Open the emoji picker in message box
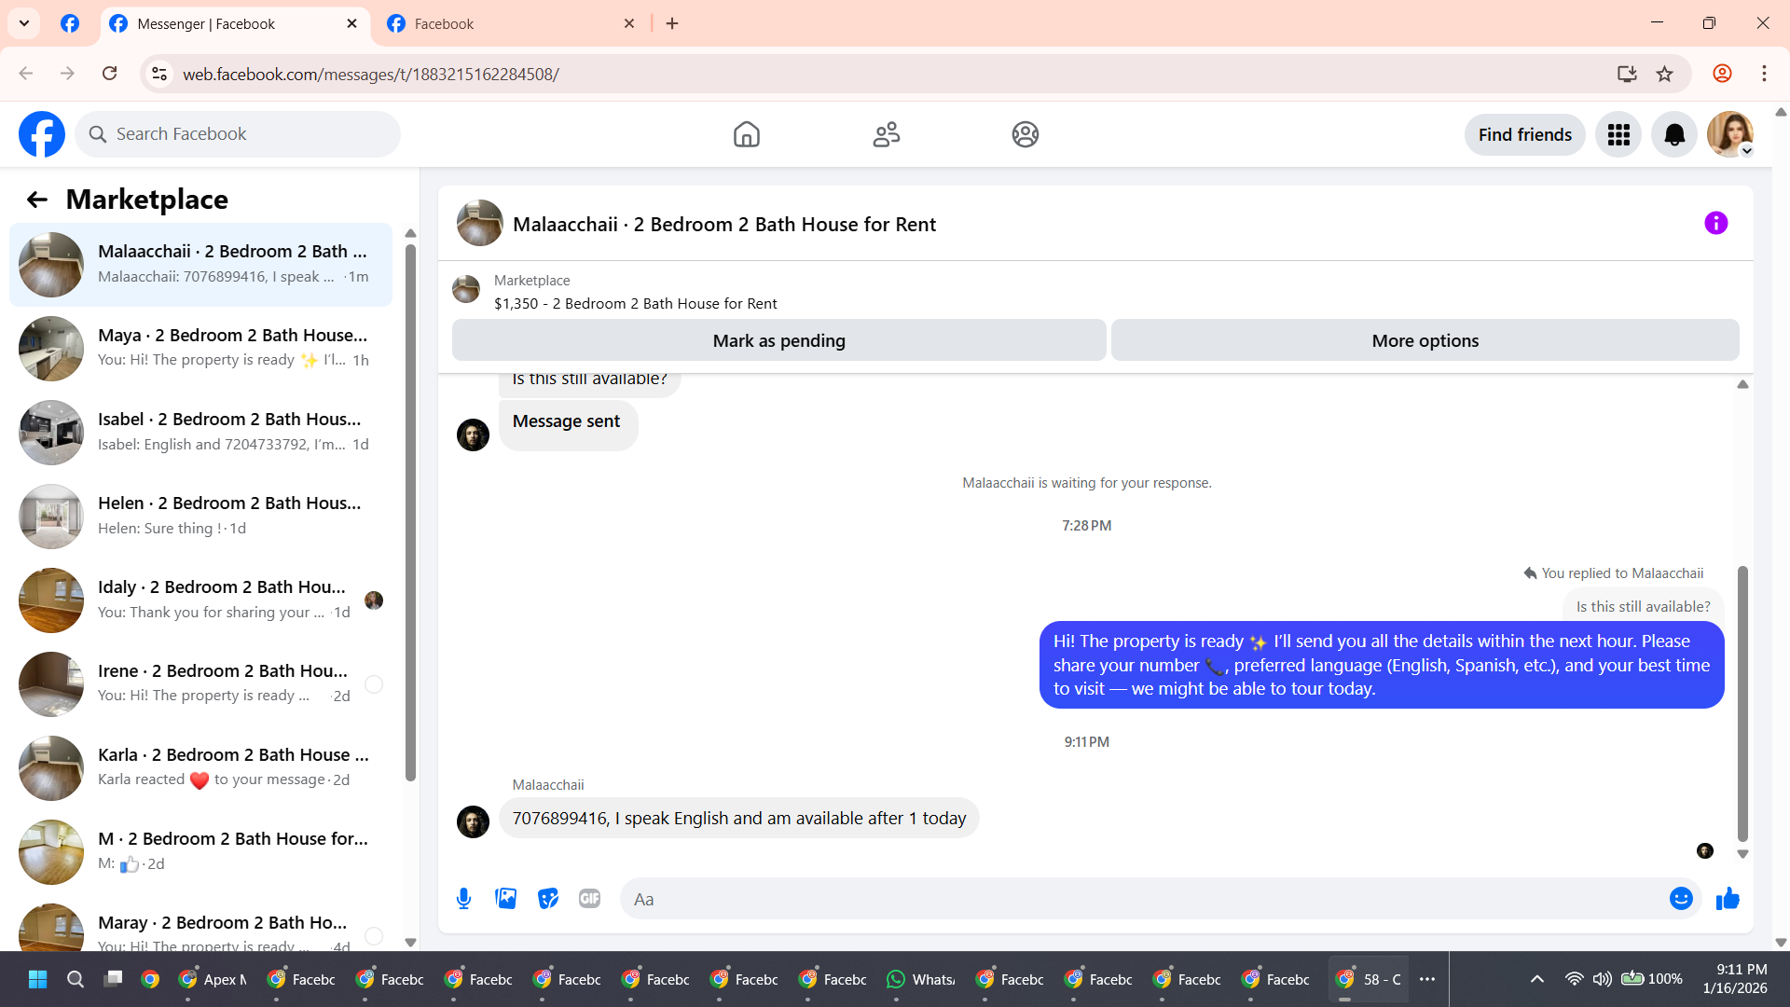The width and height of the screenshot is (1790, 1007). [1681, 899]
